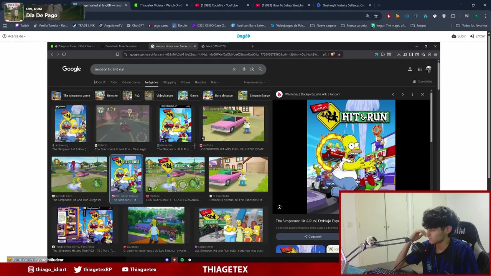The height and width of the screenshot is (276, 491).
Task: Select the Videos cortos tab in Google
Action: [131, 82]
